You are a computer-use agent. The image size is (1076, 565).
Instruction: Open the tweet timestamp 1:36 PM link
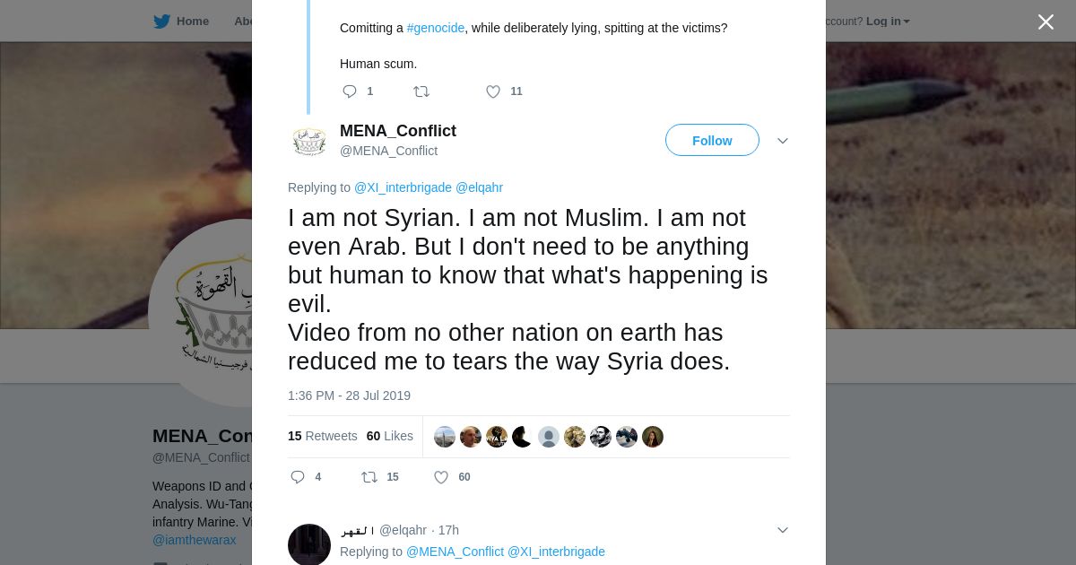[349, 395]
